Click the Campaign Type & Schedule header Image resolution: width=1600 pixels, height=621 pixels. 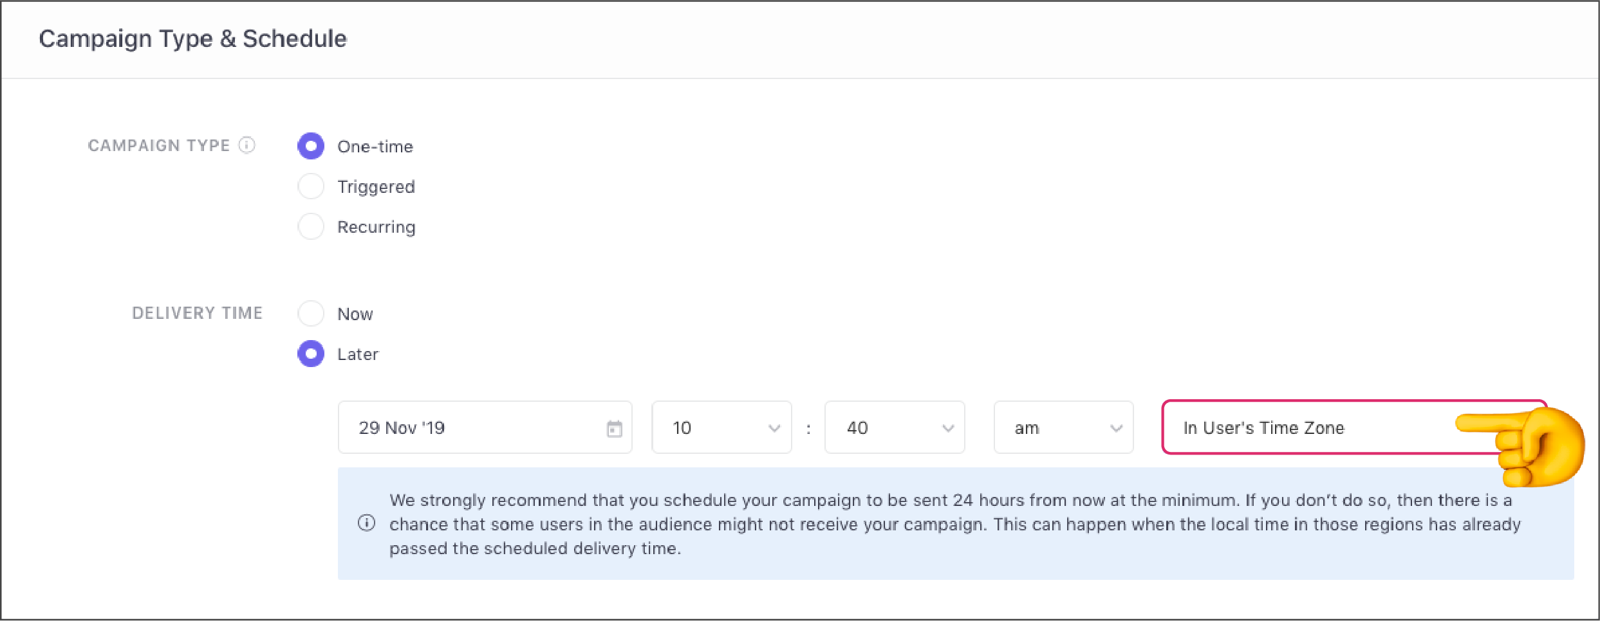192,38
